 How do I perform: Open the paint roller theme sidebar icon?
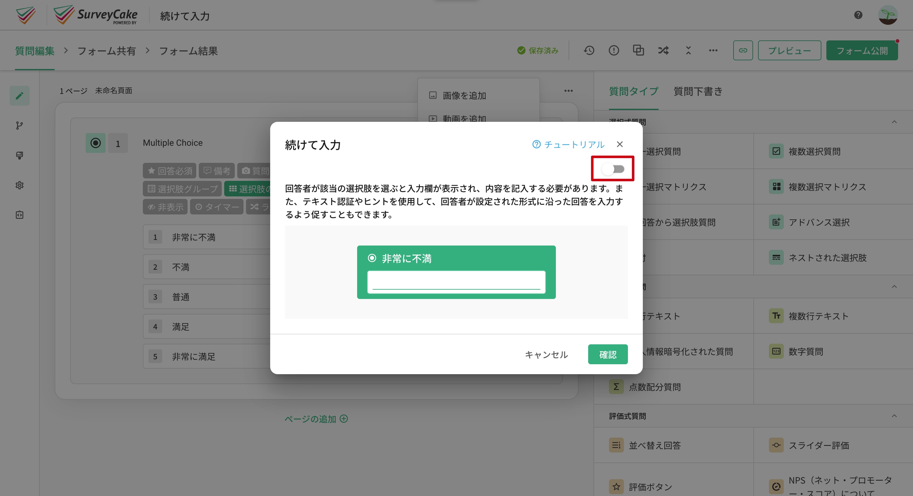coord(20,155)
